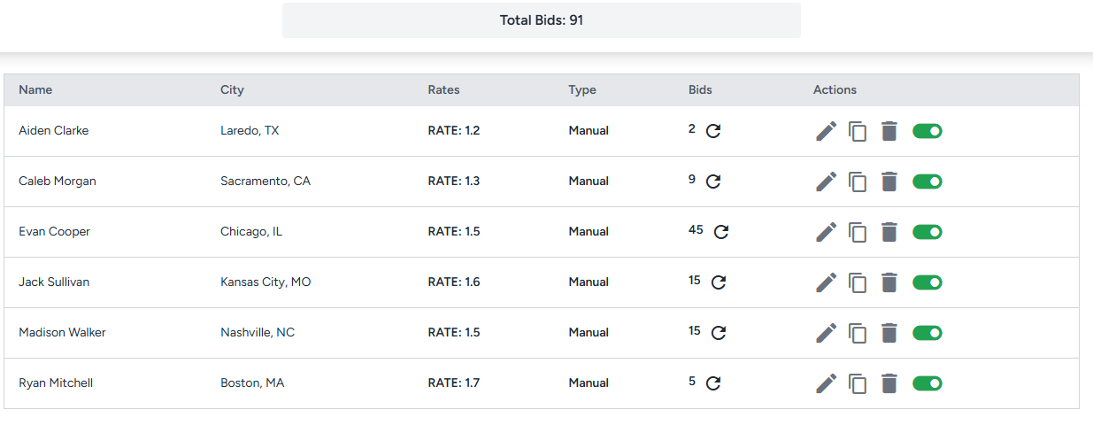Image resolution: width=1093 pixels, height=425 pixels.
Task: Copy the Caleb Morgan row
Action: tap(858, 182)
